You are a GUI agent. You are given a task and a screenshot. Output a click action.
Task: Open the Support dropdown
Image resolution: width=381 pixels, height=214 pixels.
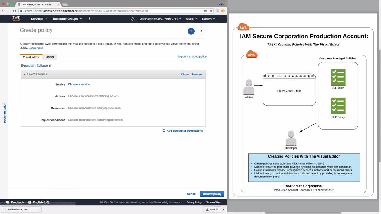[208, 19]
